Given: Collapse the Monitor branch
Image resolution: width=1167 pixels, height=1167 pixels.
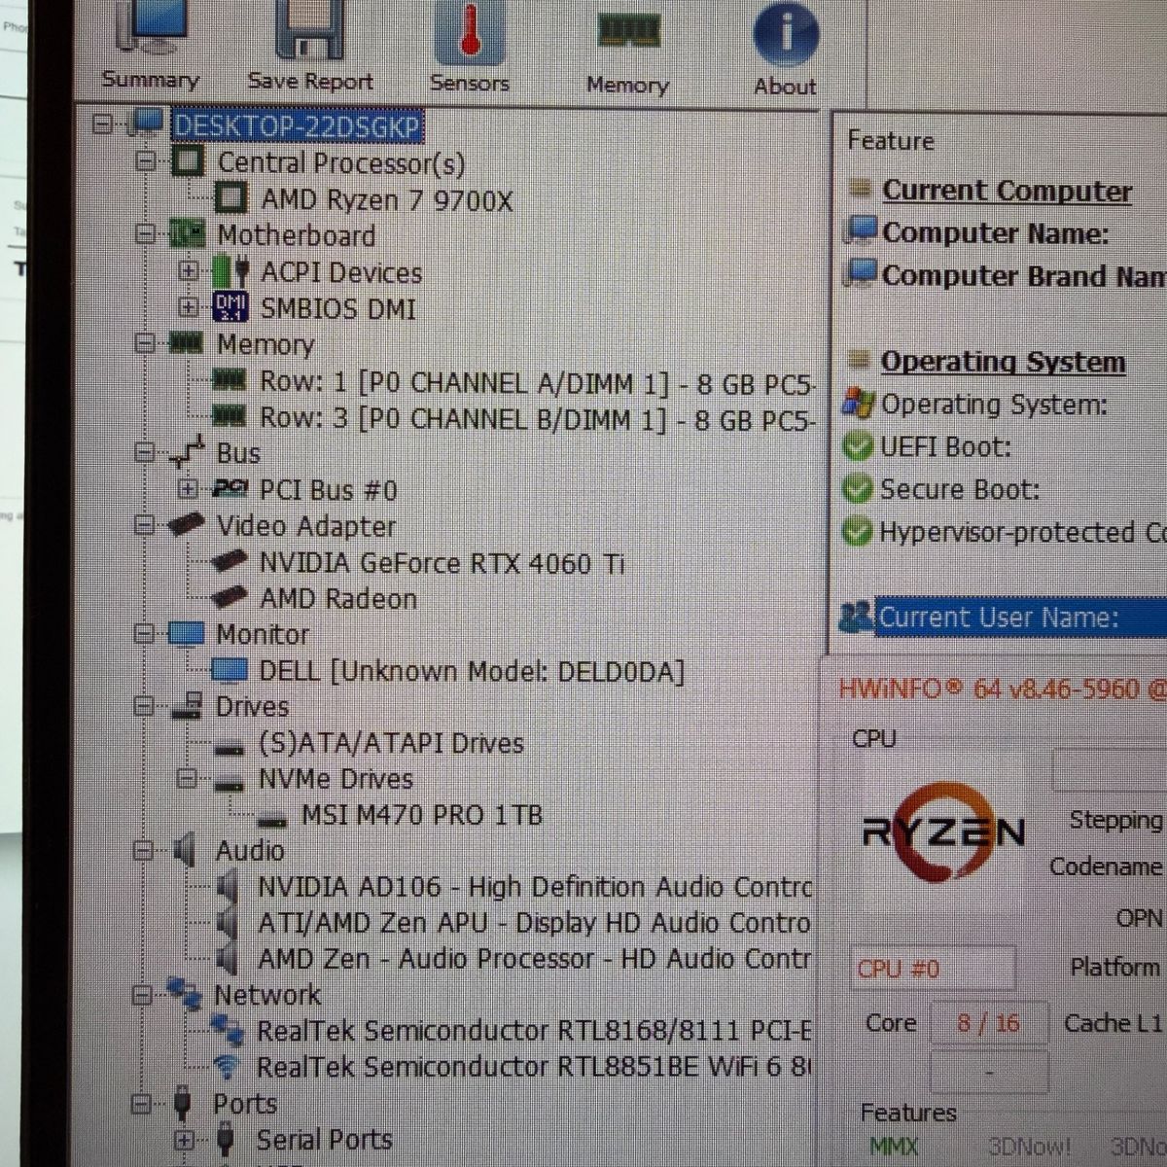Looking at the screenshot, I should pos(145,634).
